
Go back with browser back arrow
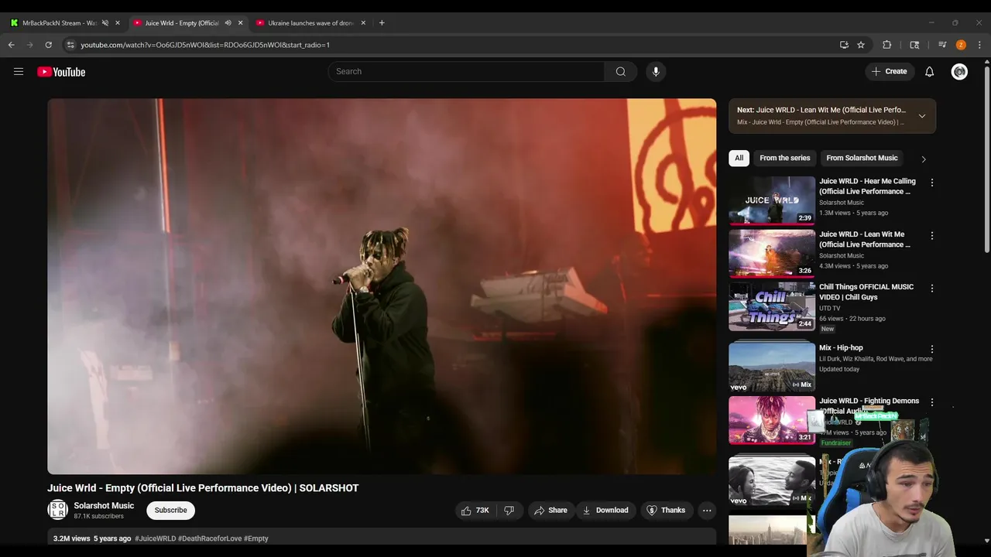click(x=12, y=45)
